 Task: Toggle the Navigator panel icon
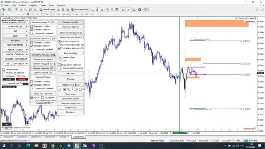tap(26, 10)
